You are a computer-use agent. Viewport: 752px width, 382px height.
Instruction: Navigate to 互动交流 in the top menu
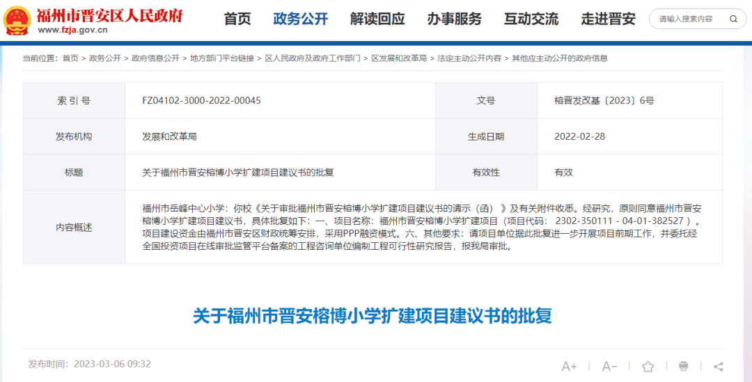[531, 19]
